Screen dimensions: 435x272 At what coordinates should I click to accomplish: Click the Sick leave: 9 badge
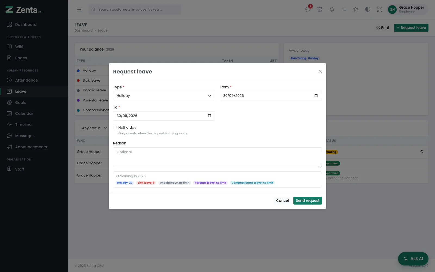(x=146, y=183)
